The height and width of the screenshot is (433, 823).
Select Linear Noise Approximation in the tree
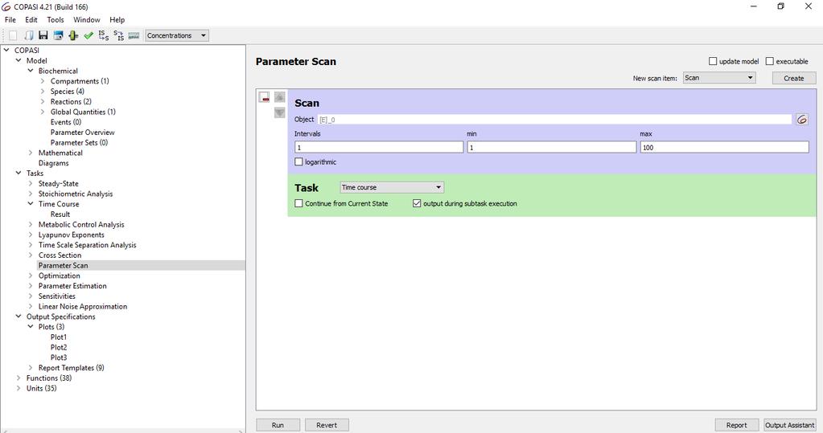pos(83,307)
